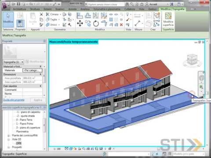Screen dimensions: 211x158
Task: Click the Copia (copy) tool in Modifica panel
Action: 88,23
